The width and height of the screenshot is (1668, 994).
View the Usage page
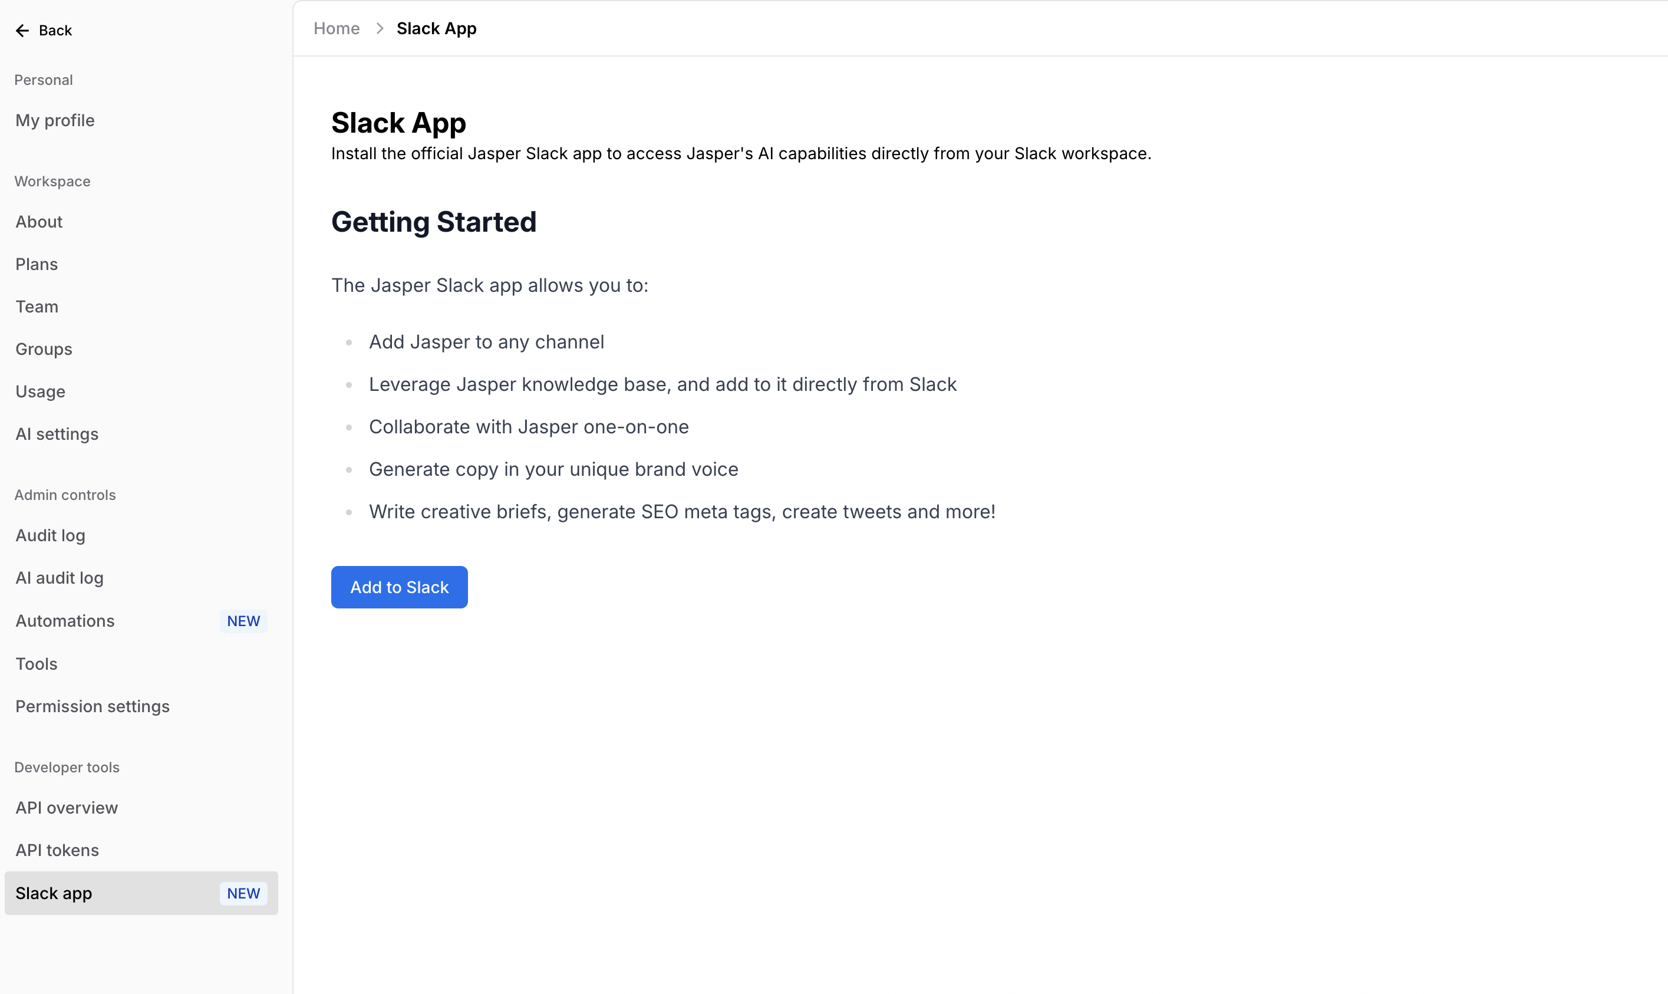tap(40, 392)
